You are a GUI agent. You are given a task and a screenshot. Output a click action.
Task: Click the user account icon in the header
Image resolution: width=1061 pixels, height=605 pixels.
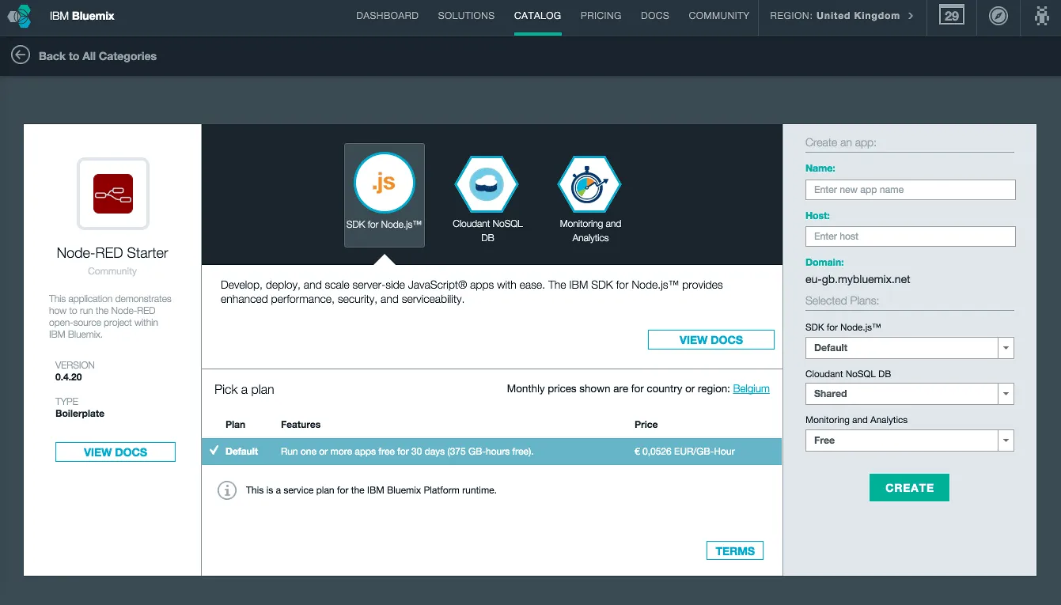1044,16
